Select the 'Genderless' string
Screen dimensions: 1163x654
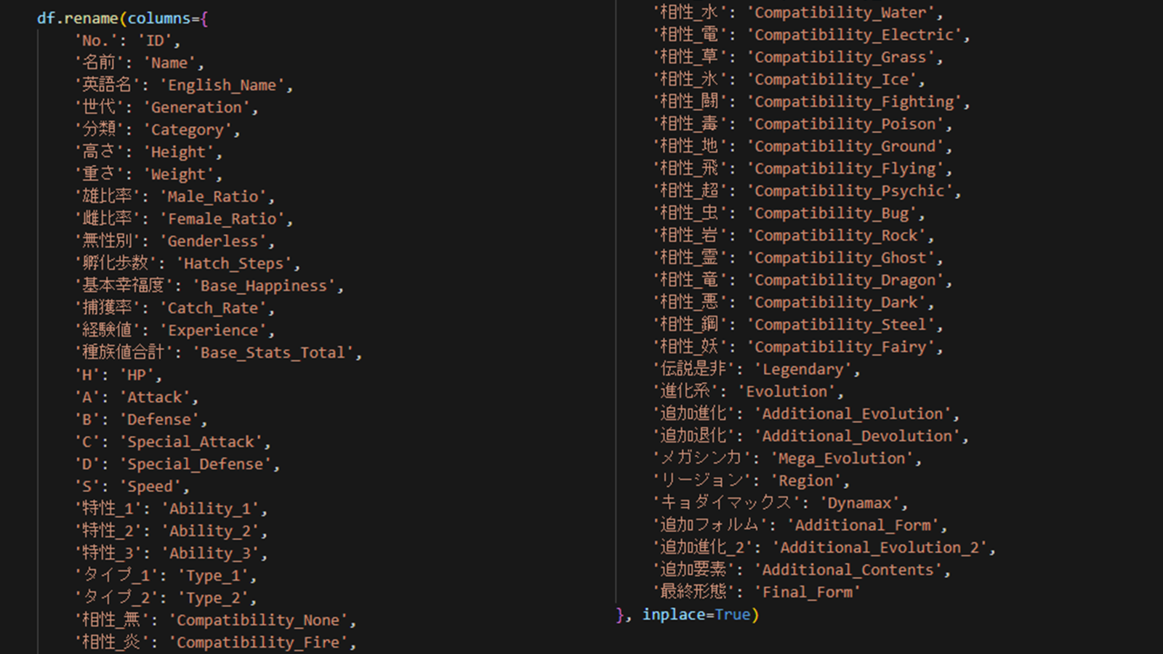coord(213,241)
